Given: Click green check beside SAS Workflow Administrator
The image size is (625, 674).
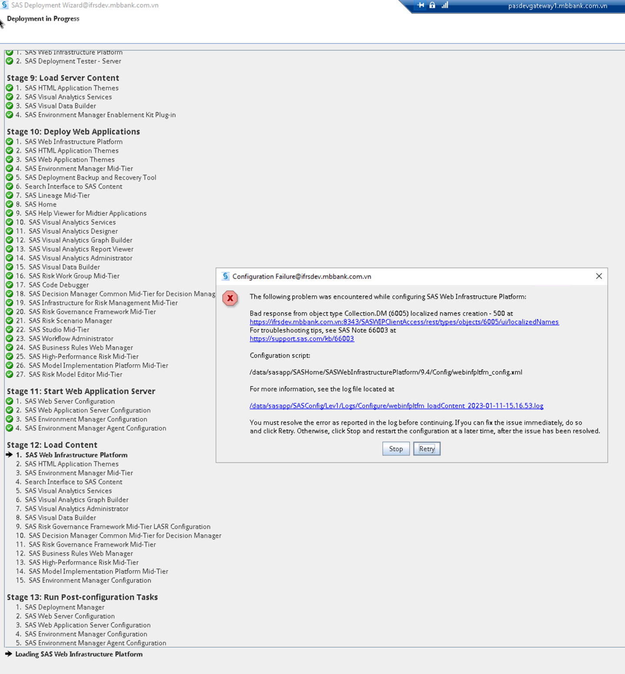Looking at the screenshot, I should coord(10,339).
